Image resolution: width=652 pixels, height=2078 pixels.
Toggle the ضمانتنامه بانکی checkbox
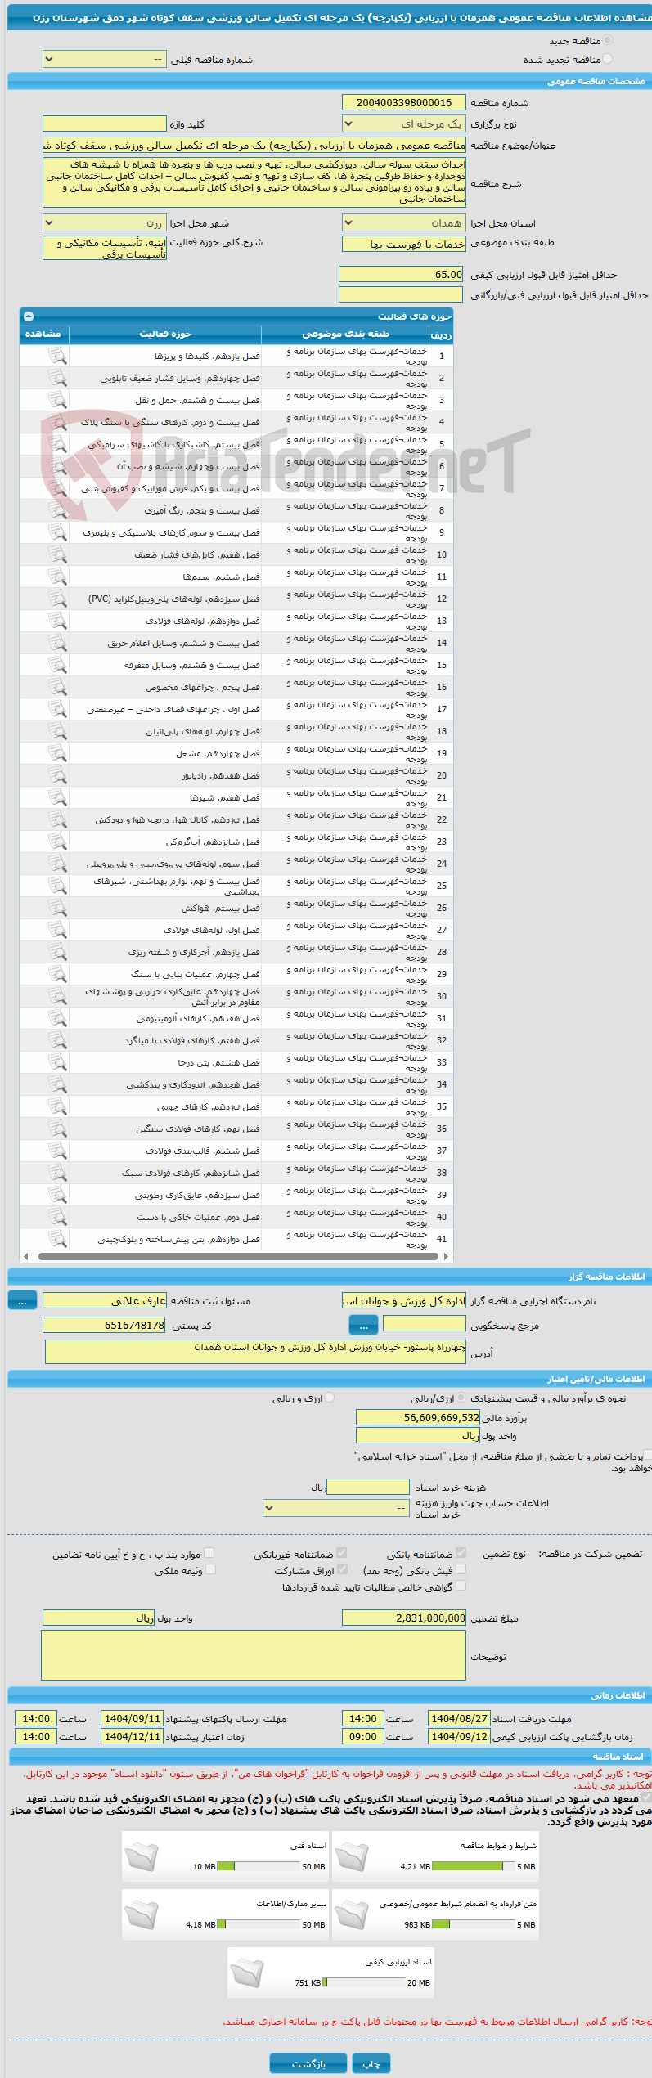pyautogui.click(x=461, y=1552)
